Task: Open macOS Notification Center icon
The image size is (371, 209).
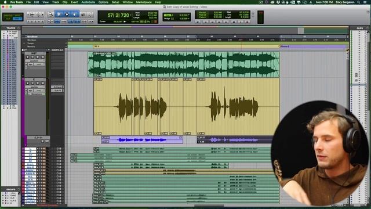Action: pos(365,2)
